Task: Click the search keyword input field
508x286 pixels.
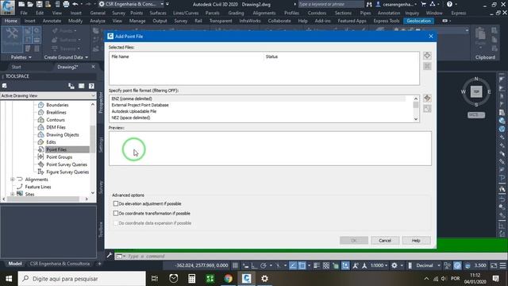Action: pos(330,4)
